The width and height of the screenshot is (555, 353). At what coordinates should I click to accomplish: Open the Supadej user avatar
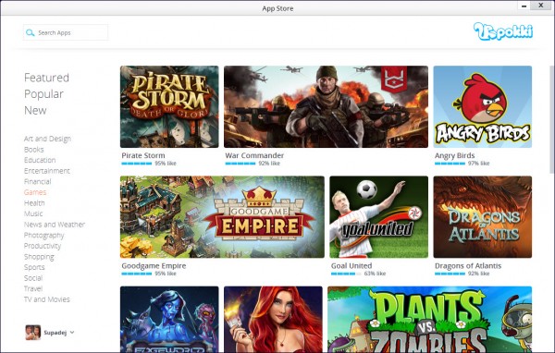33,332
